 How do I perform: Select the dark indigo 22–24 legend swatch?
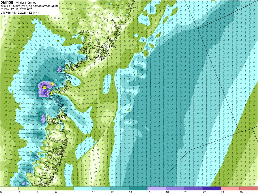pos(212,188)
